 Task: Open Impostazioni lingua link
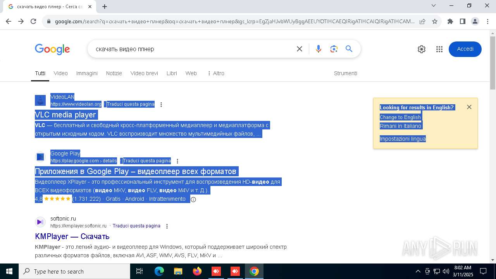[x=403, y=139]
